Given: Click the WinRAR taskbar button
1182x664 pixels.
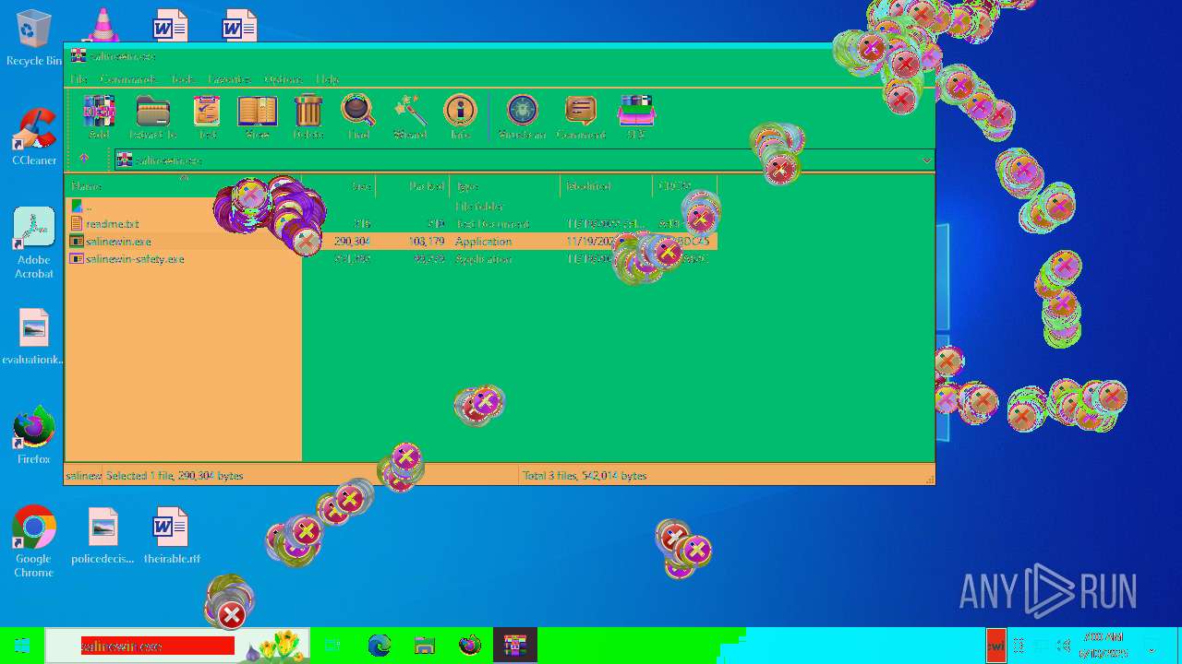Looking at the screenshot, I should click(x=514, y=646).
